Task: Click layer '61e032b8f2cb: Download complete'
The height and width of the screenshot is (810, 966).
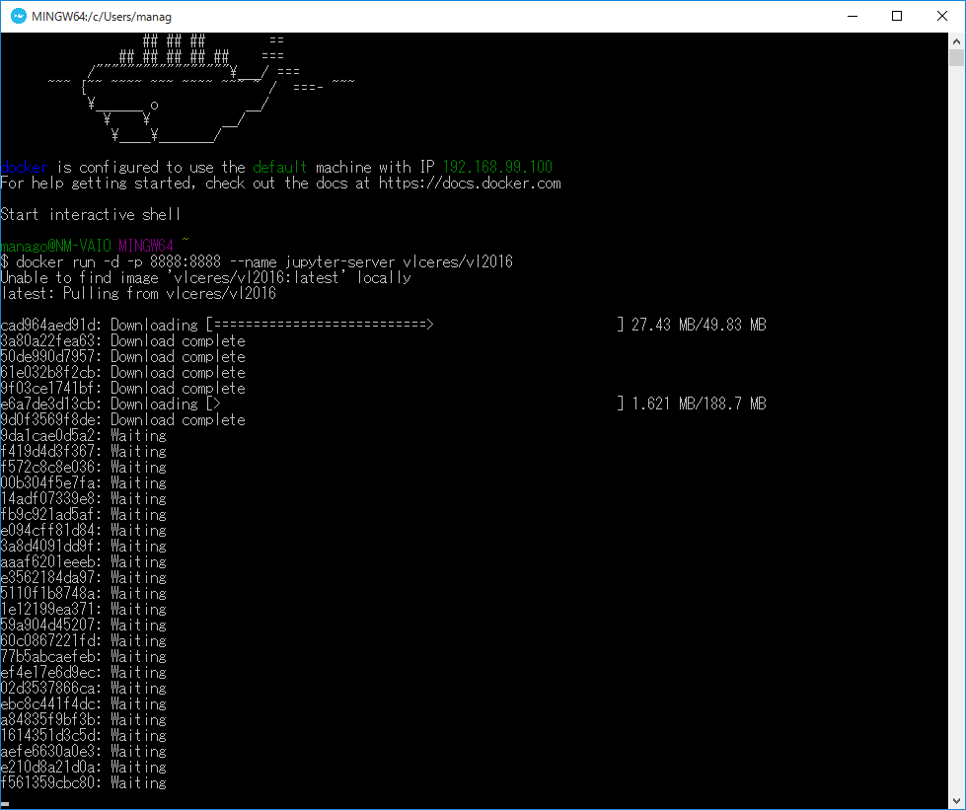Action: 123,372
